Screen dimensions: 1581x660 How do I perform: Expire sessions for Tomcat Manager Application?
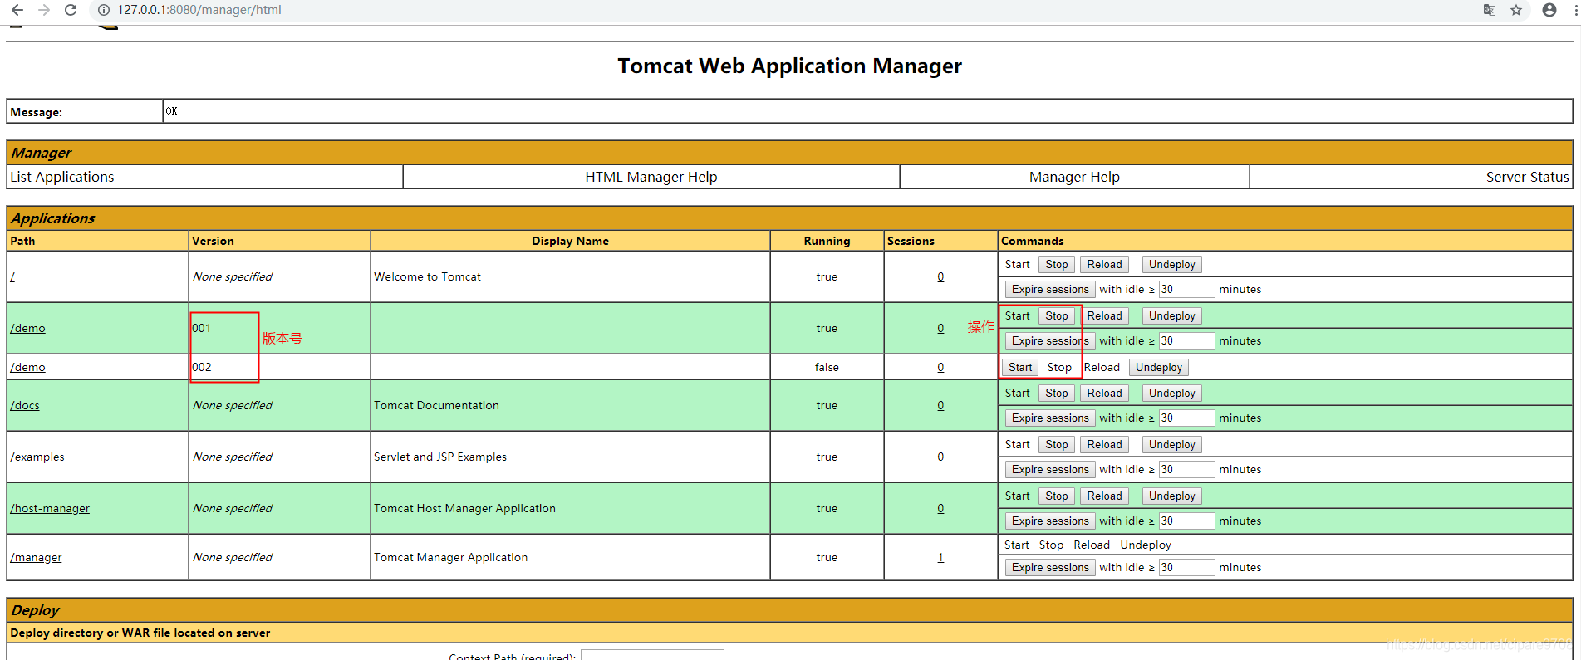tap(1050, 567)
